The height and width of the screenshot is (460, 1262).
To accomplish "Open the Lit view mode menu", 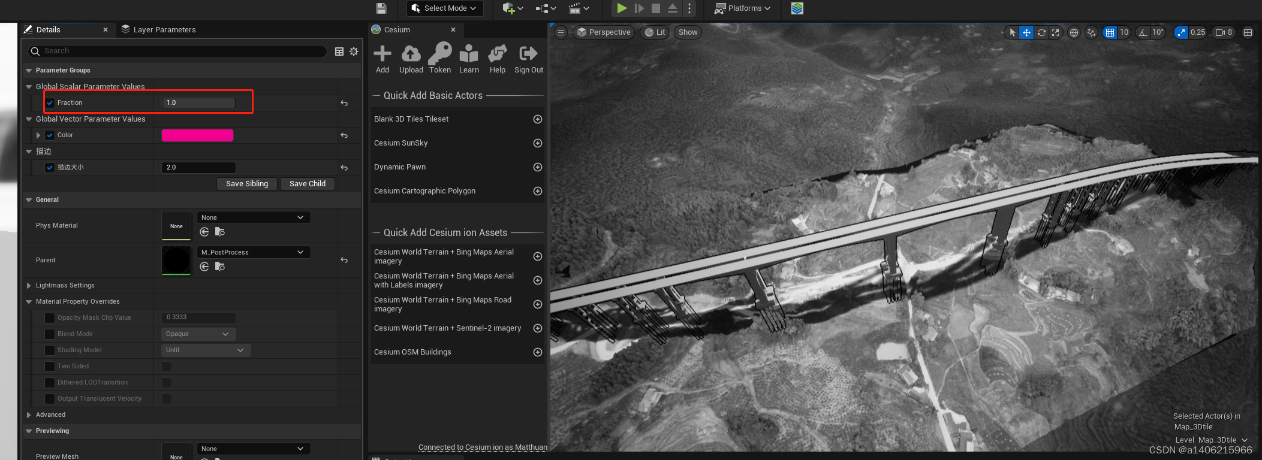I will pyautogui.click(x=655, y=32).
